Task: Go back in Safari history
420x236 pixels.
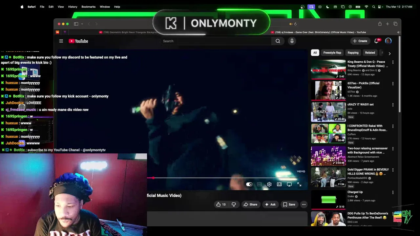Action: click(x=89, y=24)
